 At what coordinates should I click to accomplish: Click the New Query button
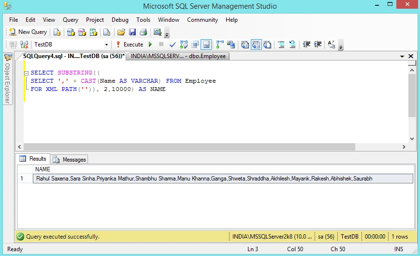pos(28,32)
